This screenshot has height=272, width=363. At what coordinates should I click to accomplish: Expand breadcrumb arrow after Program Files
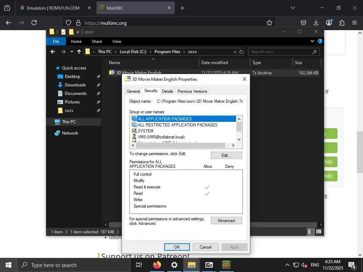click(x=184, y=52)
